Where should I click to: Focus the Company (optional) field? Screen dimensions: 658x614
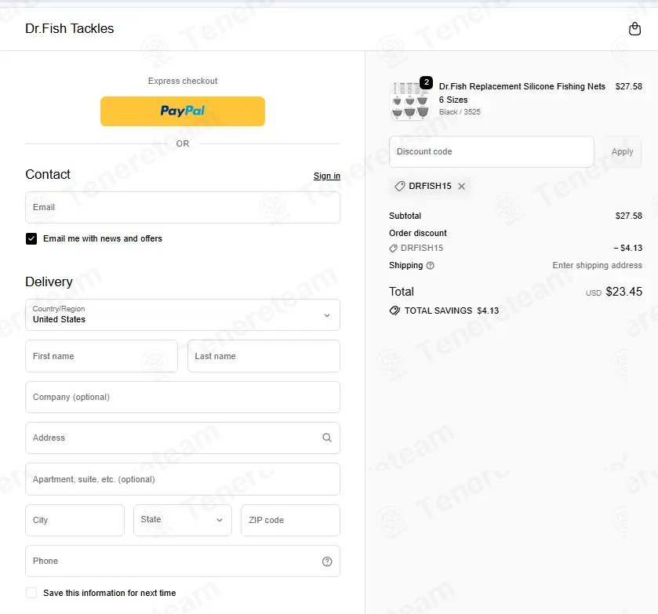click(x=183, y=397)
